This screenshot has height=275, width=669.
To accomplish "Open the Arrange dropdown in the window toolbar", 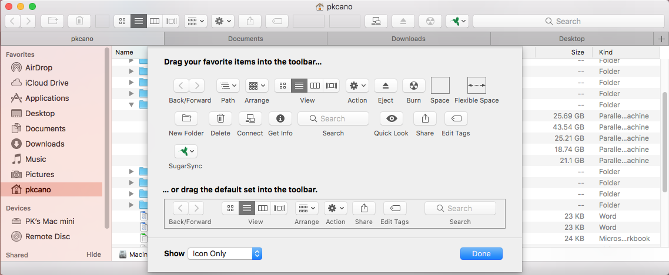I will point(195,21).
